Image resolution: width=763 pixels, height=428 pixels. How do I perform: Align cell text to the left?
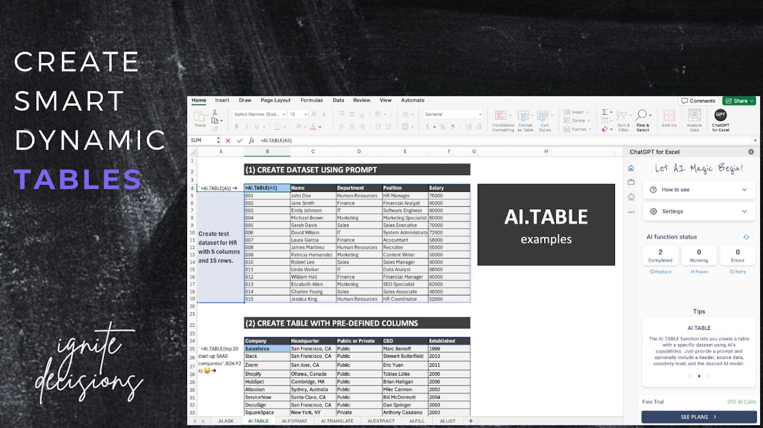(342, 127)
